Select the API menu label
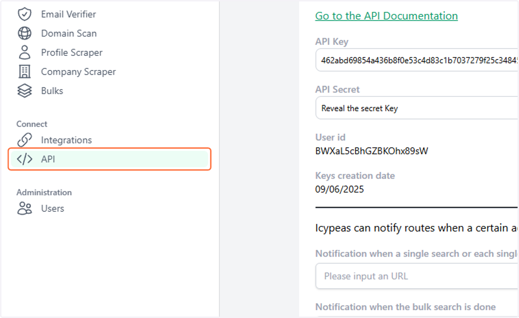The height and width of the screenshot is (318, 519). pyautogui.click(x=48, y=159)
